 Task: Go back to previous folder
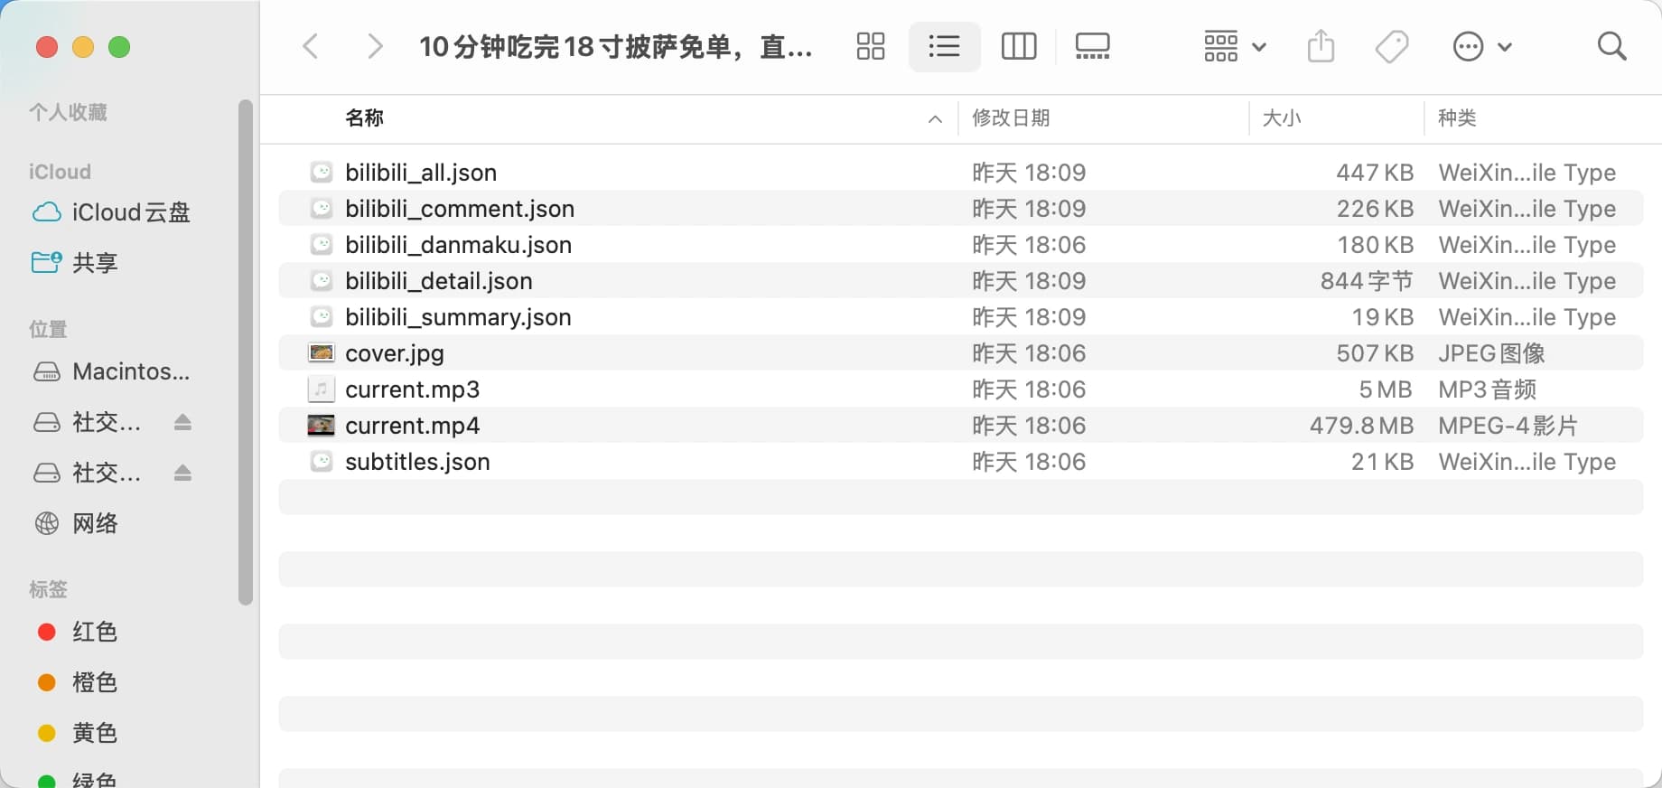point(311,46)
